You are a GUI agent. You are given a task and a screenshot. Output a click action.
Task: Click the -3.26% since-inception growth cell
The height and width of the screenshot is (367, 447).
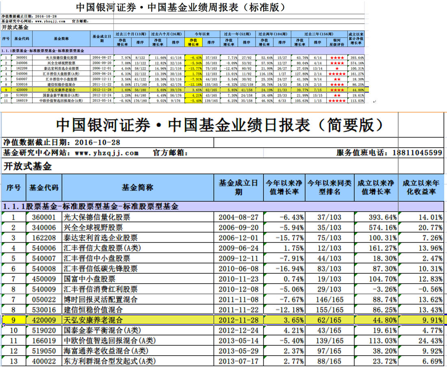click(x=376, y=289)
